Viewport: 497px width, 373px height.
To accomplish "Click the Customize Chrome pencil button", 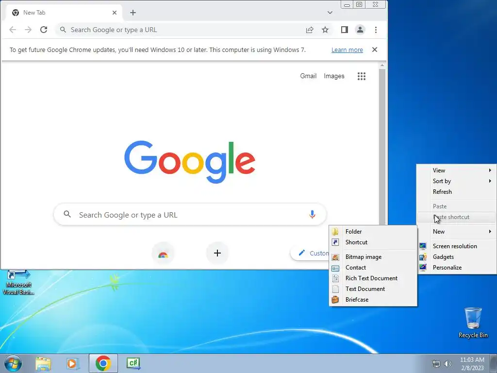I will pos(310,253).
